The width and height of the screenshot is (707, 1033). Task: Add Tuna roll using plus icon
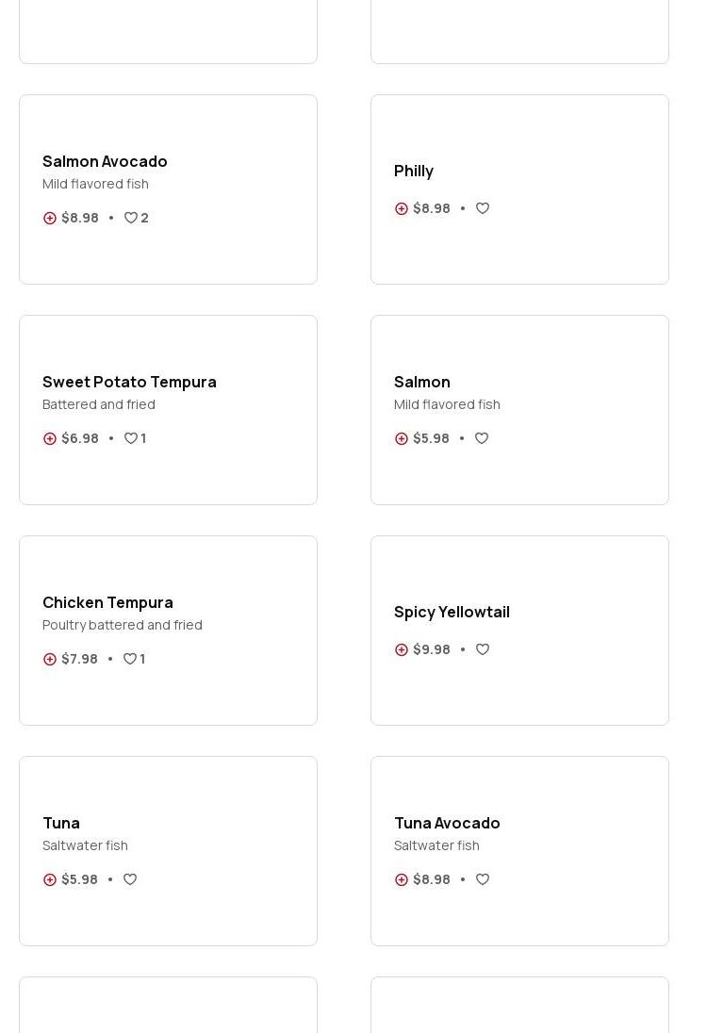(x=50, y=879)
